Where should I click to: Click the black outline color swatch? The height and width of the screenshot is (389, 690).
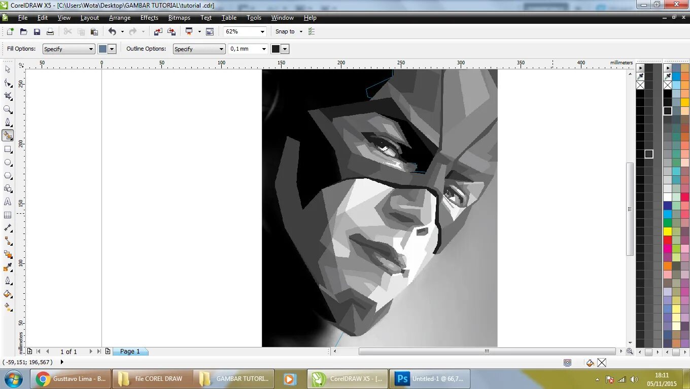pyautogui.click(x=275, y=49)
